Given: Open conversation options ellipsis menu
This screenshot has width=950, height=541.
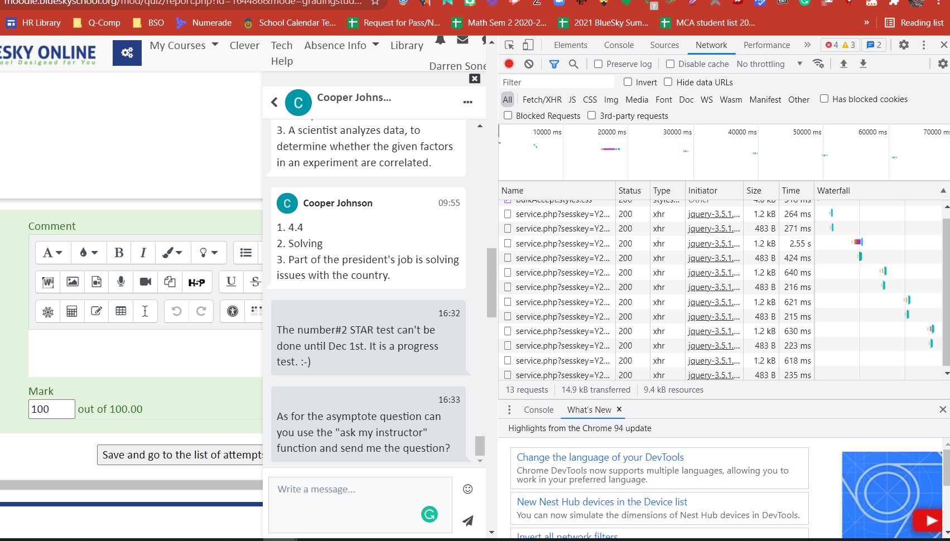Looking at the screenshot, I should [468, 102].
